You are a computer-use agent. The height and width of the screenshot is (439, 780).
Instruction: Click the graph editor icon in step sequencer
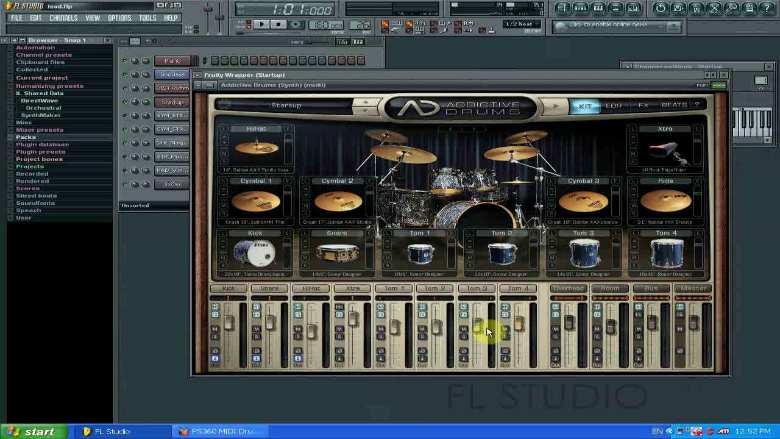343,41
